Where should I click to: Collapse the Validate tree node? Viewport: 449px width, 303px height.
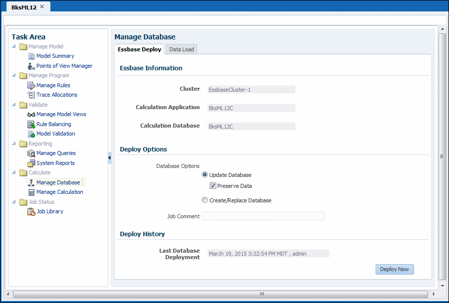click(x=14, y=104)
